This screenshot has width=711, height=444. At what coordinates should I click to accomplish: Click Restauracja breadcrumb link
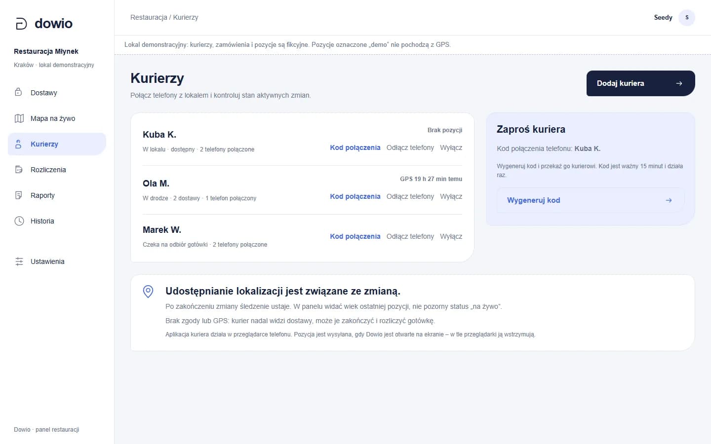click(149, 17)
